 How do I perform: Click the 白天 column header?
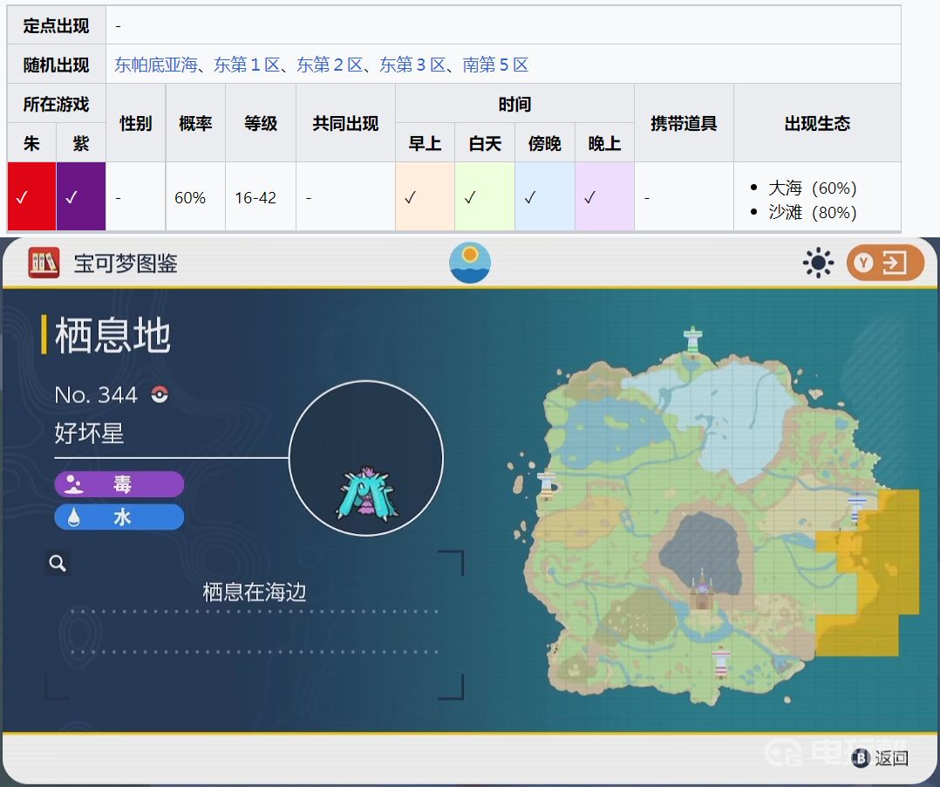coord(485,143)
